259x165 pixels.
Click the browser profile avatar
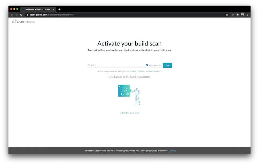pyautogui.click(x=242, y=15)
